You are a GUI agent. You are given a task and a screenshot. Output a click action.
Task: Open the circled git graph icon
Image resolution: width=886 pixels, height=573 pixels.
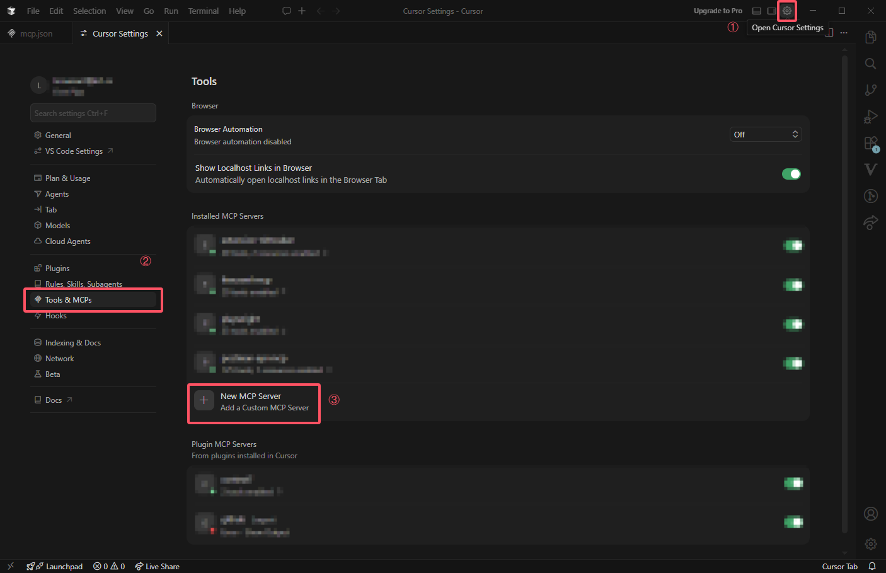(x=871, y=196)
